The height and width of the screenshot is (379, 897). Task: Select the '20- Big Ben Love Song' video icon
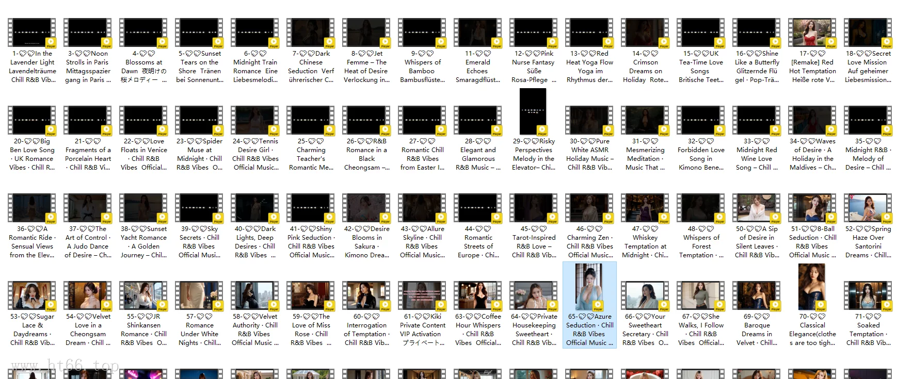click(31, 121)
